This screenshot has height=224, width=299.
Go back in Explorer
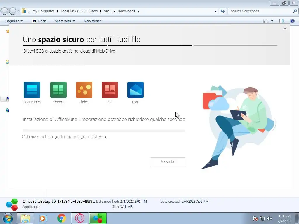point(5,11)
